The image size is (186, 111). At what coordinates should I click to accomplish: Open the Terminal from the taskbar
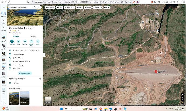pyautogui.click(x=115, y=109)
